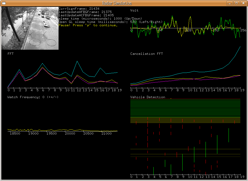248x181 pixels.
Task: Click tall green bar above Vehicle Detection tick 17
Action: [x=229, y=135]
